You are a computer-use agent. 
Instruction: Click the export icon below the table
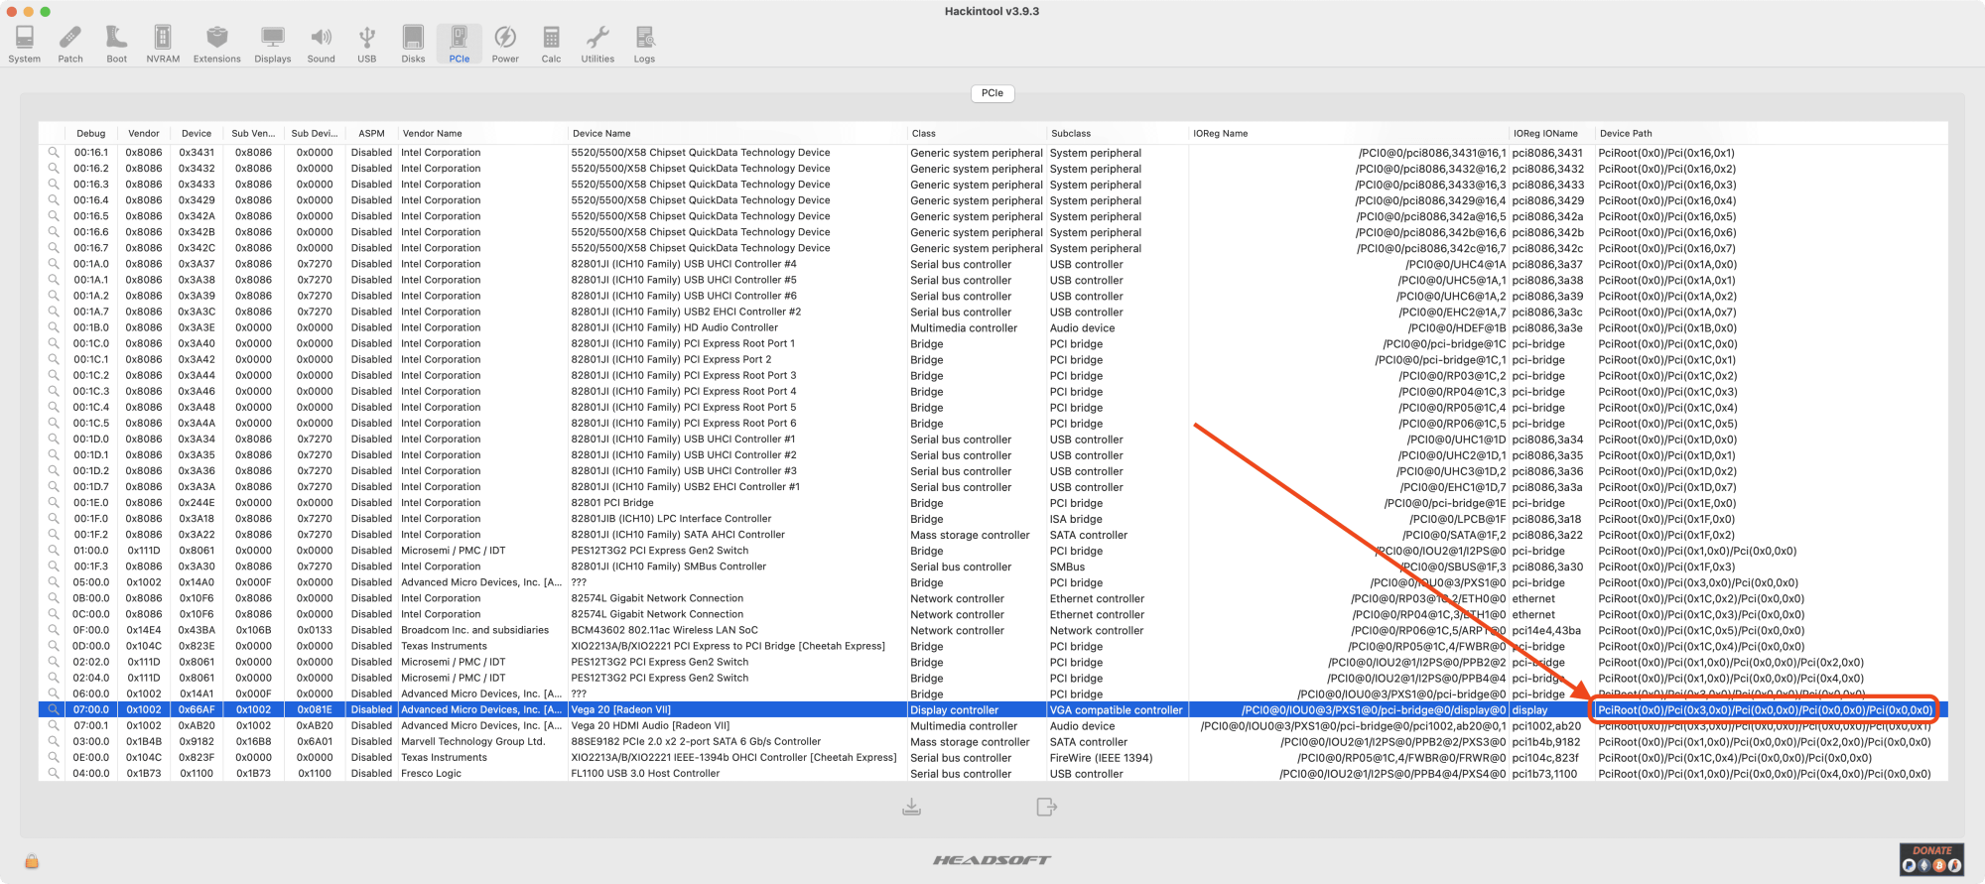click(x=1046, y=807)
